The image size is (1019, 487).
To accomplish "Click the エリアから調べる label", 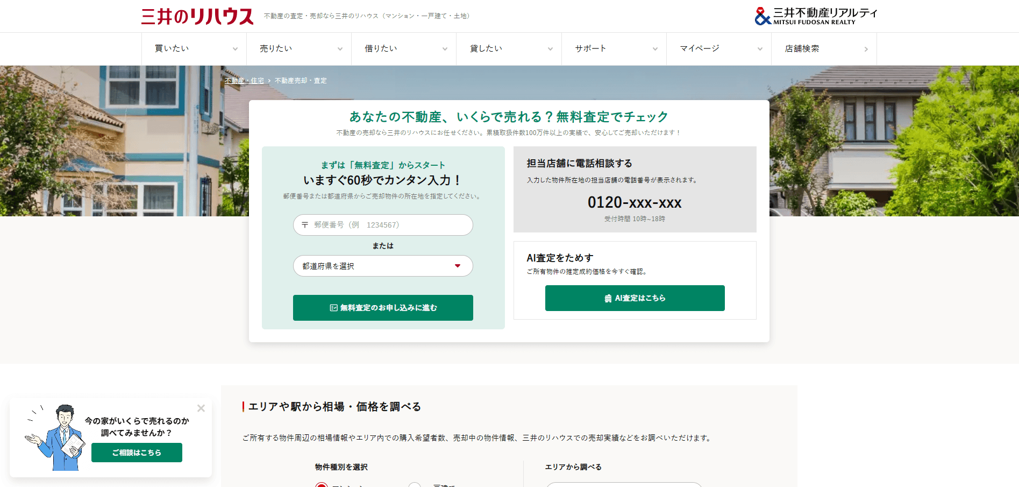I will (573, 467).
